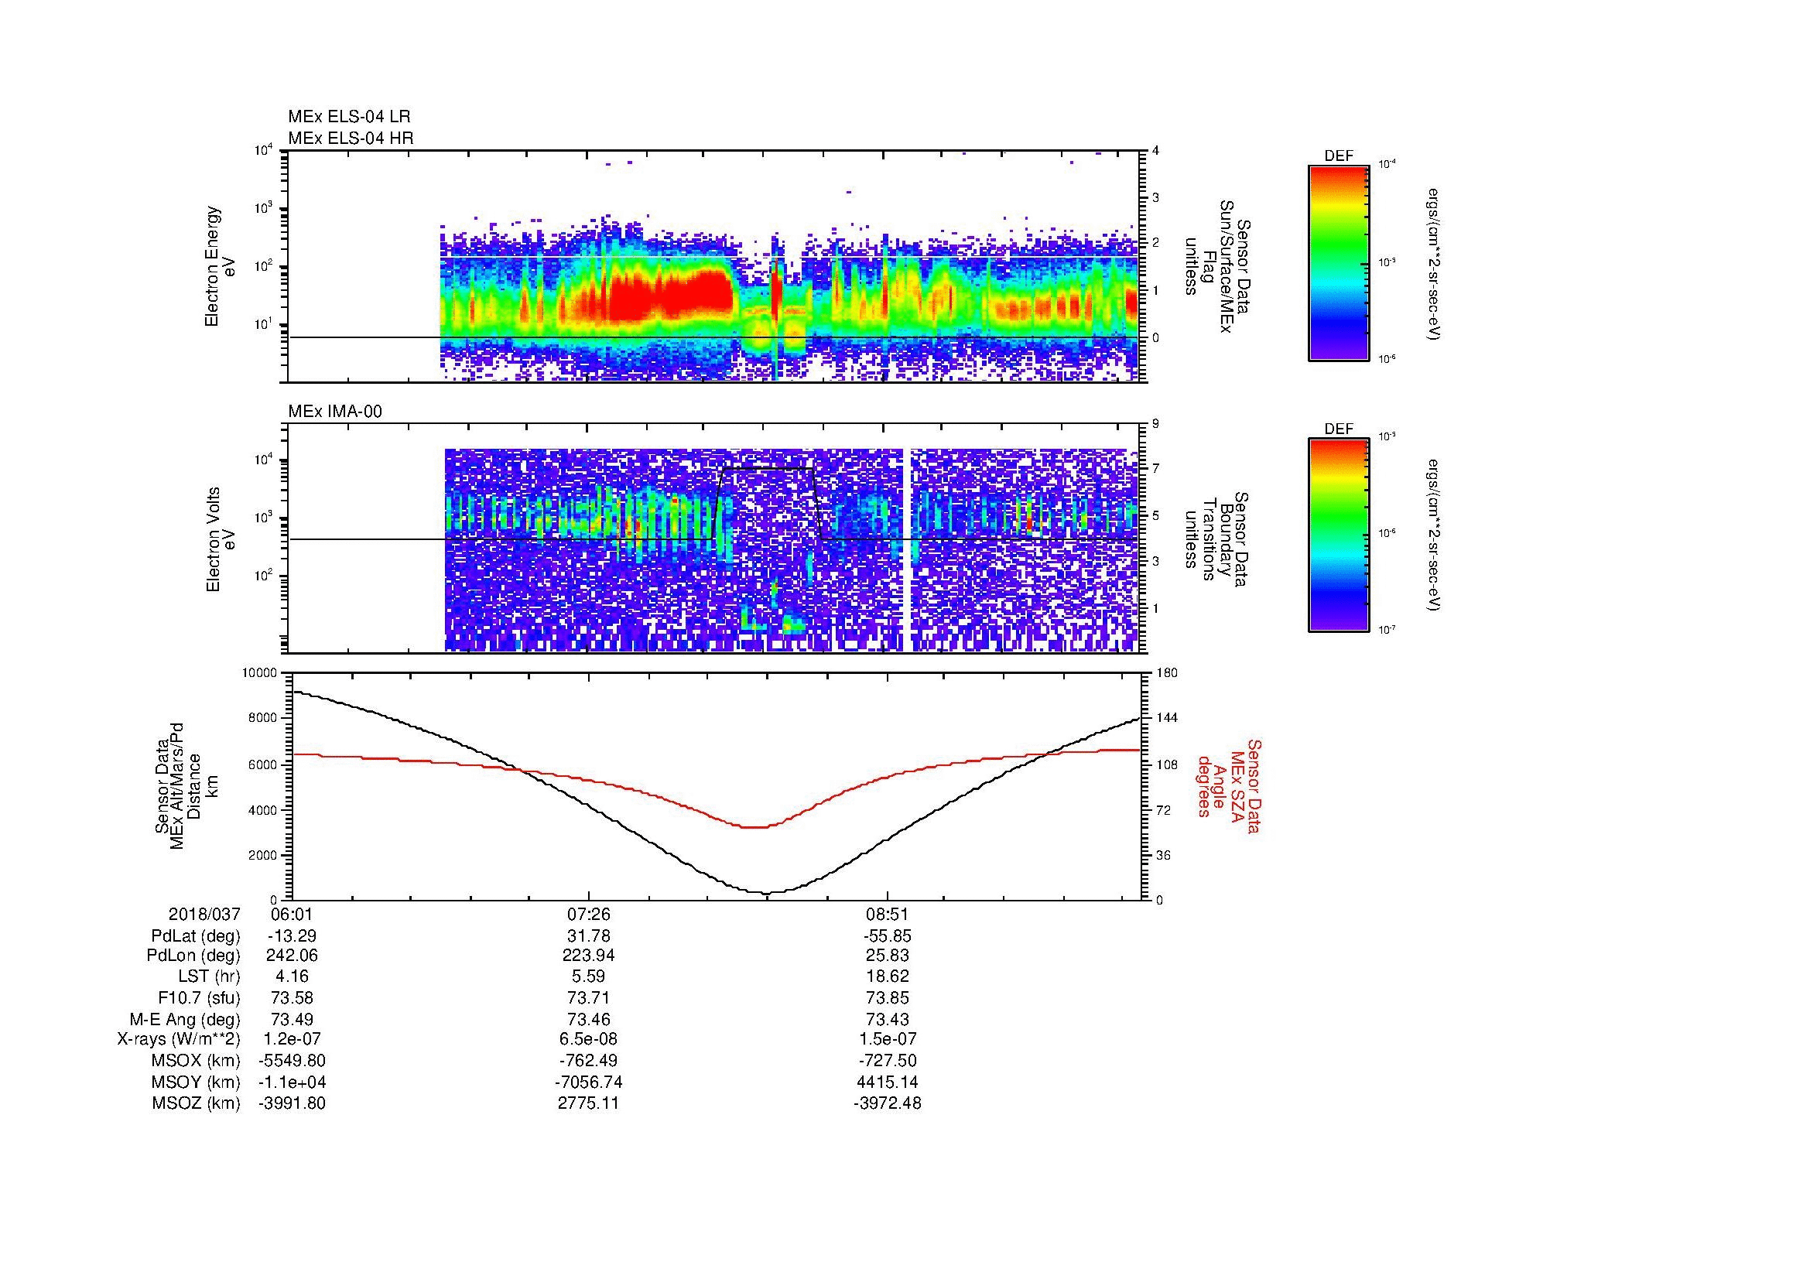This screenshot has width=1810, height=1279.
Task: Click the X-rays value 6.5e-08
Action: (589, 1039)
